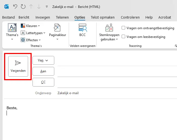
Task: Open the Thema's gallery icon
Action: (12, 28)
